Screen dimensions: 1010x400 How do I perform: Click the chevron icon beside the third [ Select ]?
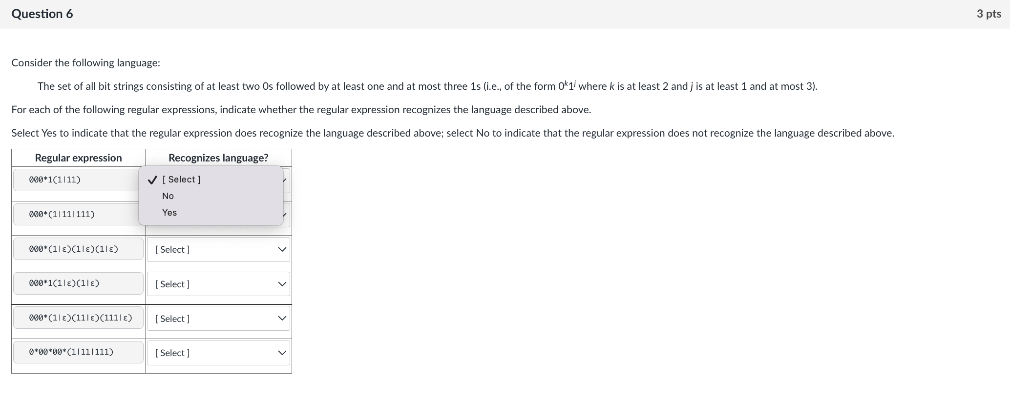[281, 249]
